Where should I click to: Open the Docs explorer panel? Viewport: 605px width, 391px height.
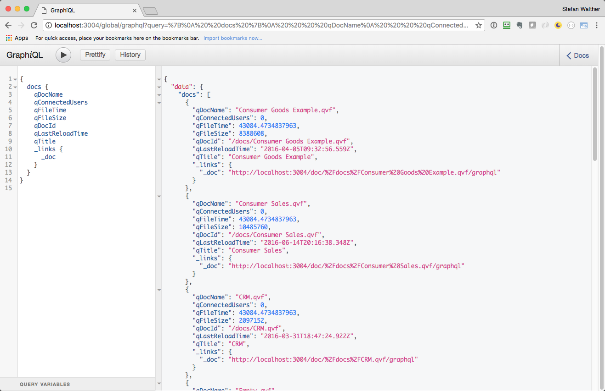577,55
